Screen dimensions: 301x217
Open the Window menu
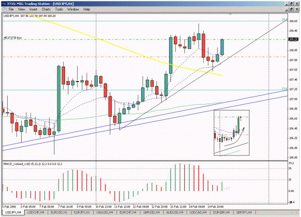[73, 9]
